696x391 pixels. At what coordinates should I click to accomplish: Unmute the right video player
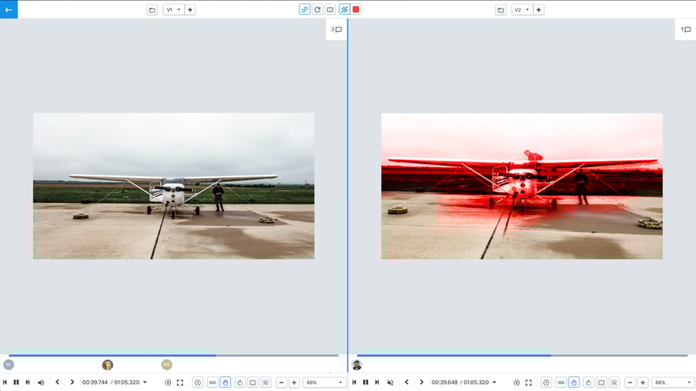[391, 382]
